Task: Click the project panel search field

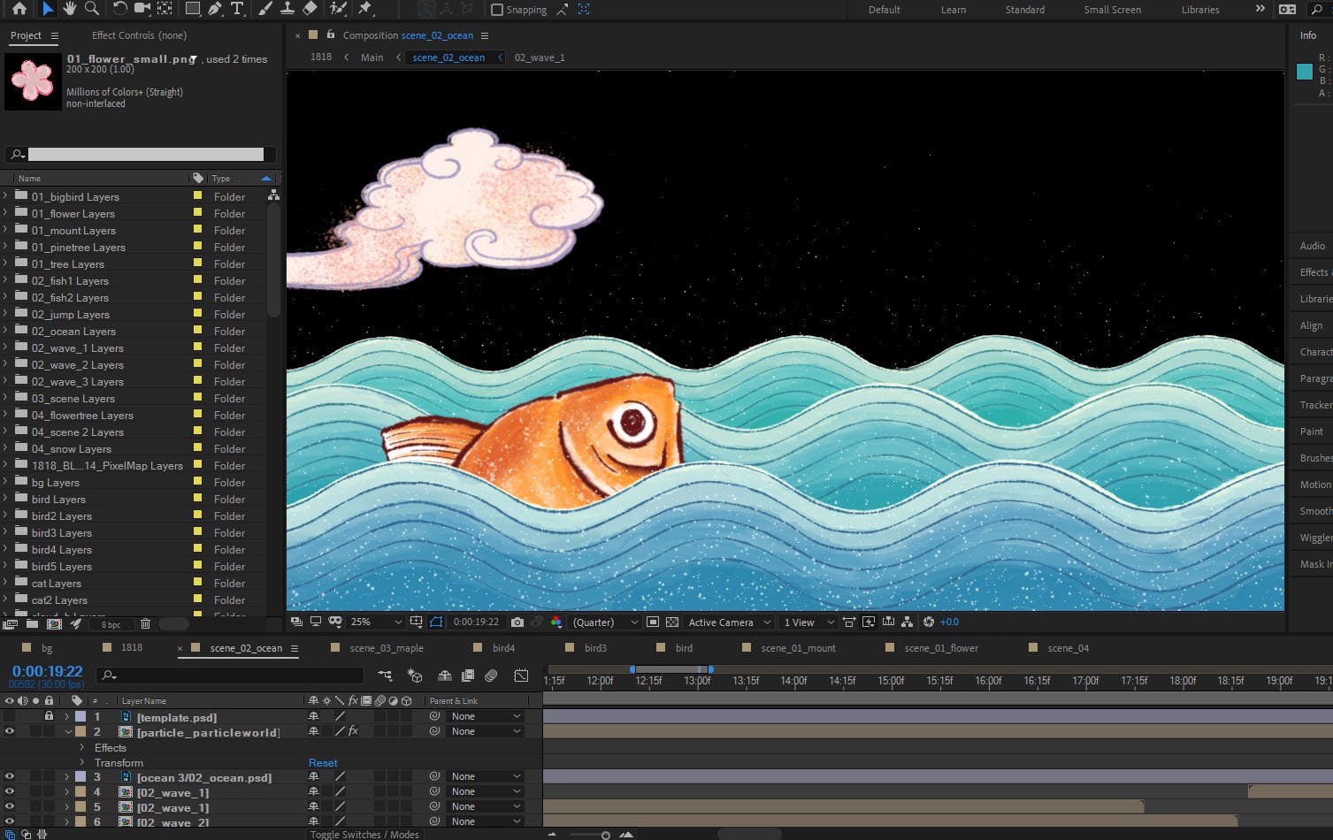Action: coord(146,155)
